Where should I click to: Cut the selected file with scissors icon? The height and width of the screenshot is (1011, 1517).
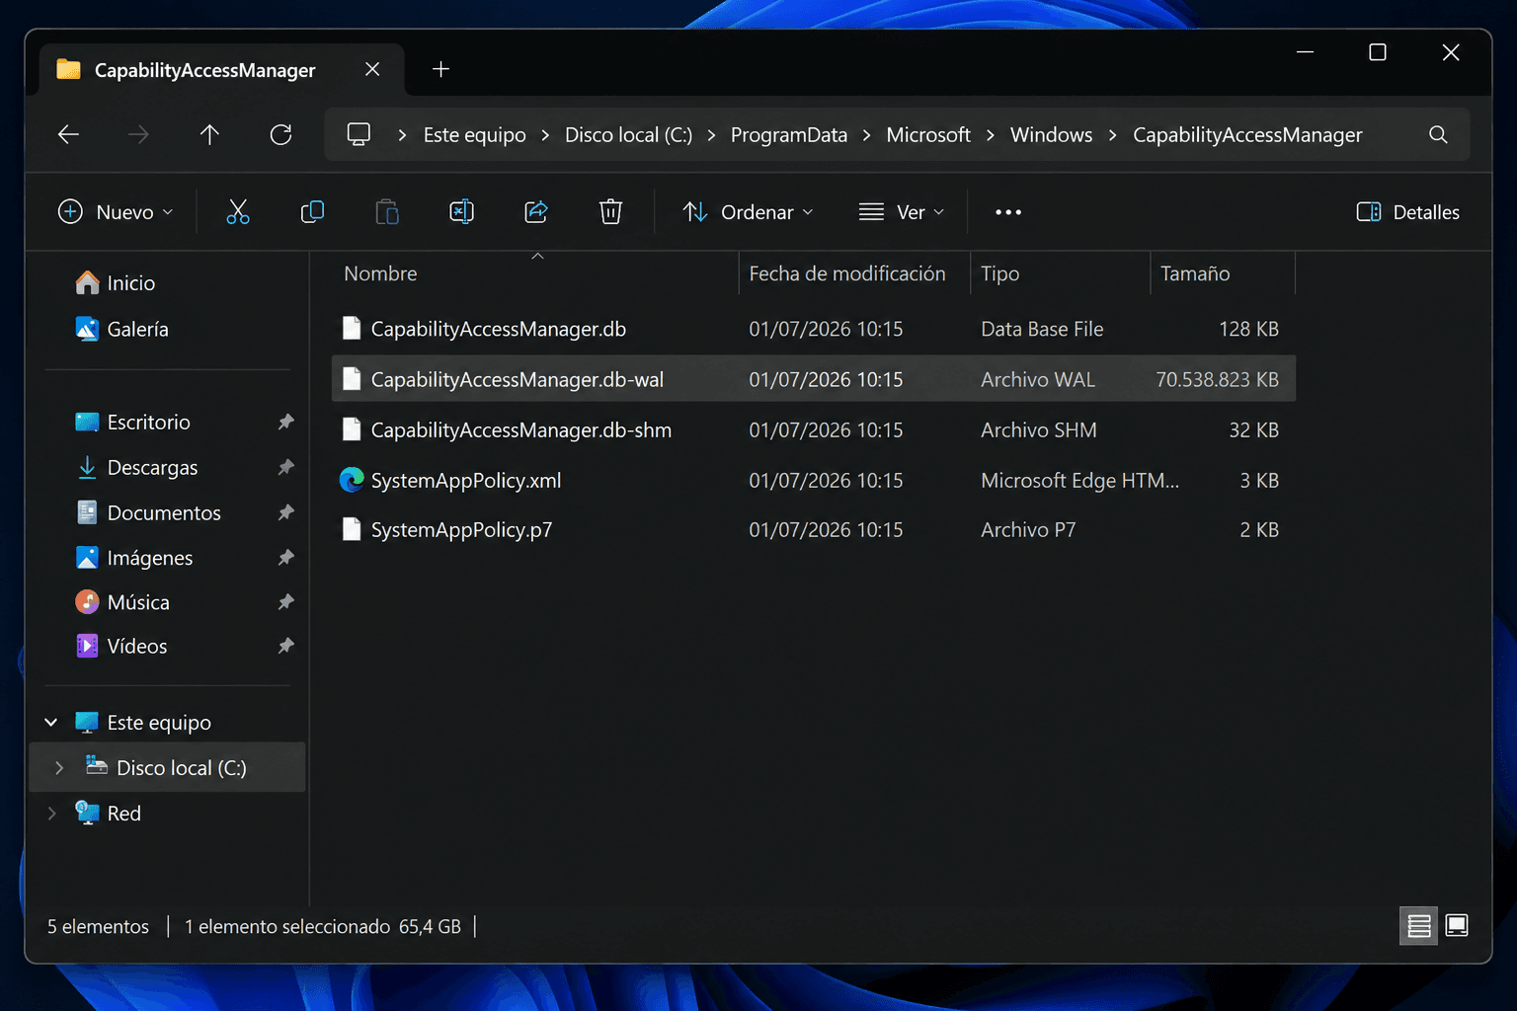238,211
